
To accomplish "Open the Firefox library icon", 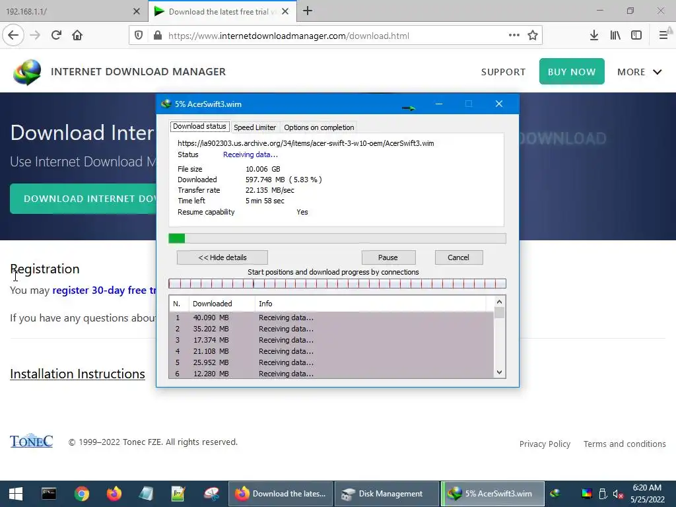I will pos(615,35).
